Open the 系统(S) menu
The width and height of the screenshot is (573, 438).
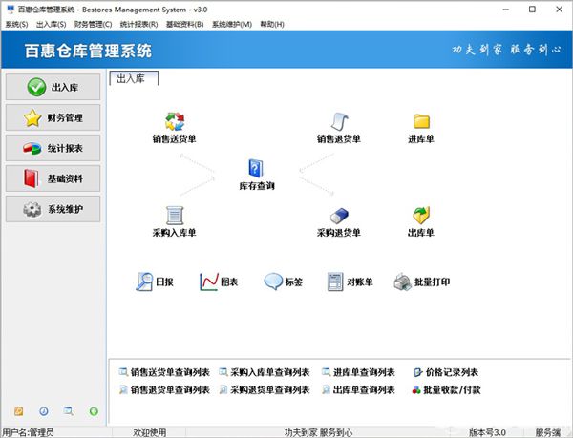click(16, 25)
